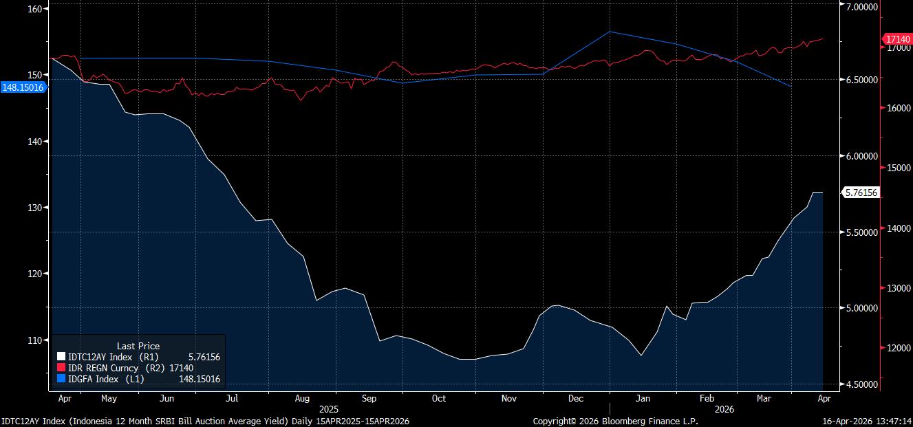Click the blue 148.15016 left axis value tag
The height and width of the screenshot is (427, 913).
click(23, 87)
